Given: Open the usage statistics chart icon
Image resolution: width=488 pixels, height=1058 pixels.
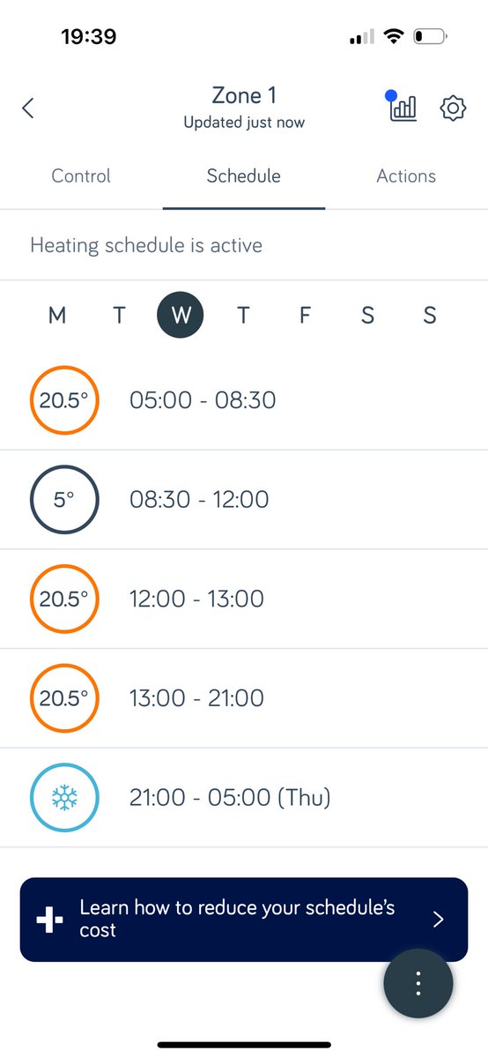Looking at the screenshot, I should coord(403,108).
